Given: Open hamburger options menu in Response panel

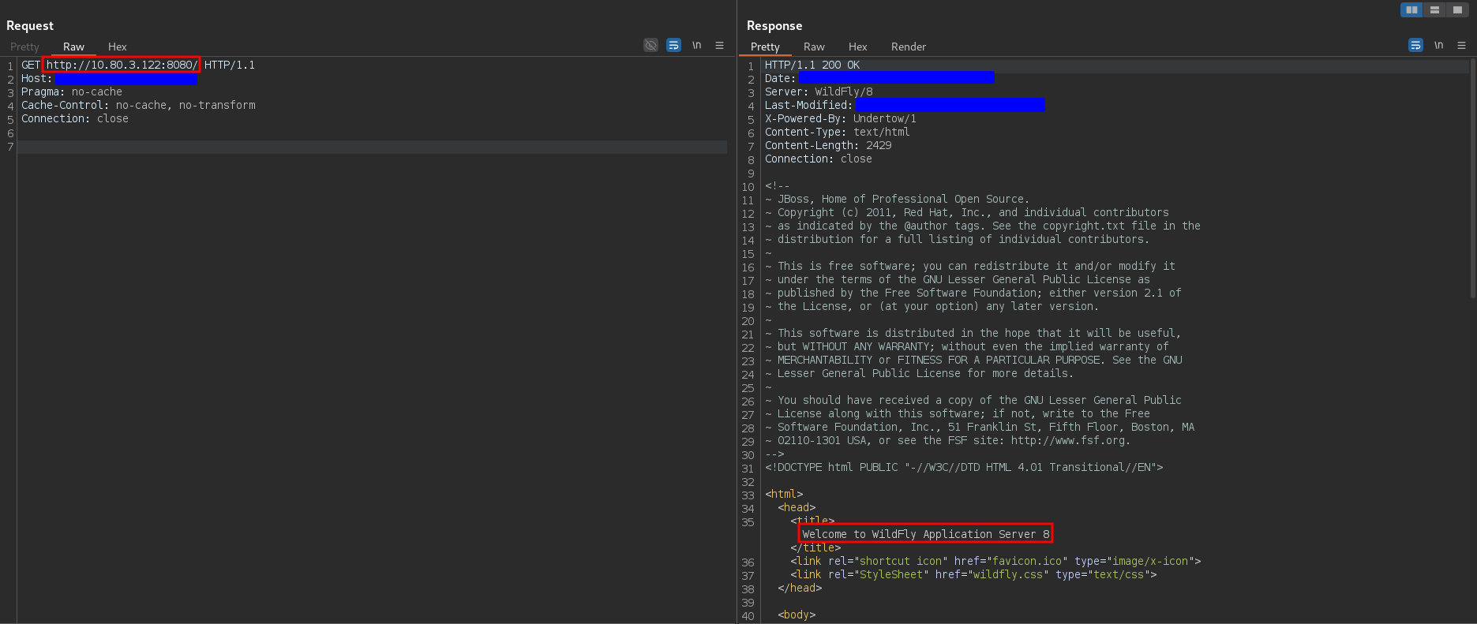Looking at the screenshot, I should 1461,45.
